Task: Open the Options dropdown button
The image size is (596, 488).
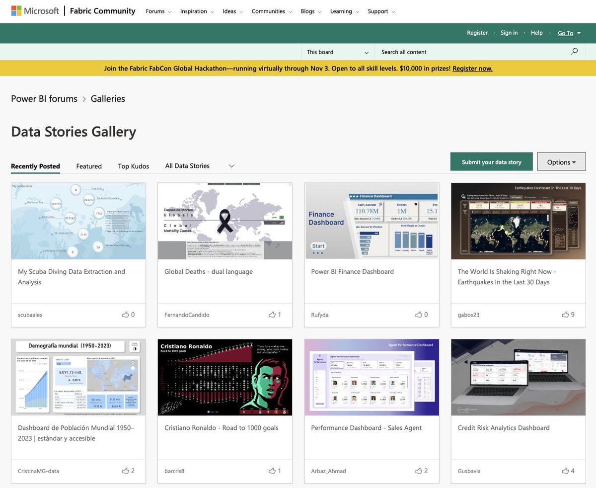Action: (561, 162)
